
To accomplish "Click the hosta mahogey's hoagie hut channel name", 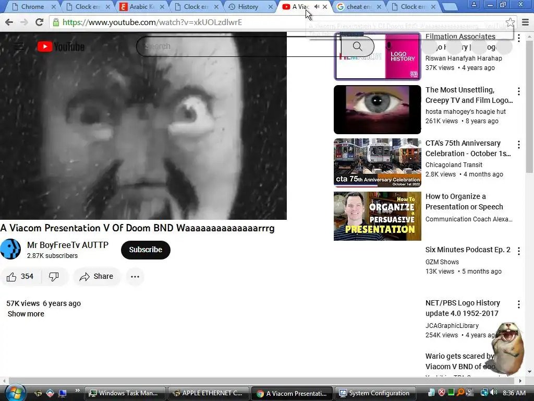I will (x=466, y=112).
